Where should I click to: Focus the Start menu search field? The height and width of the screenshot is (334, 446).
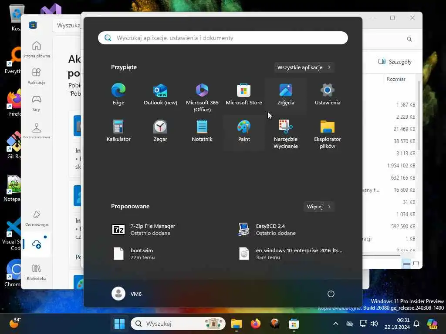[223, 38]
